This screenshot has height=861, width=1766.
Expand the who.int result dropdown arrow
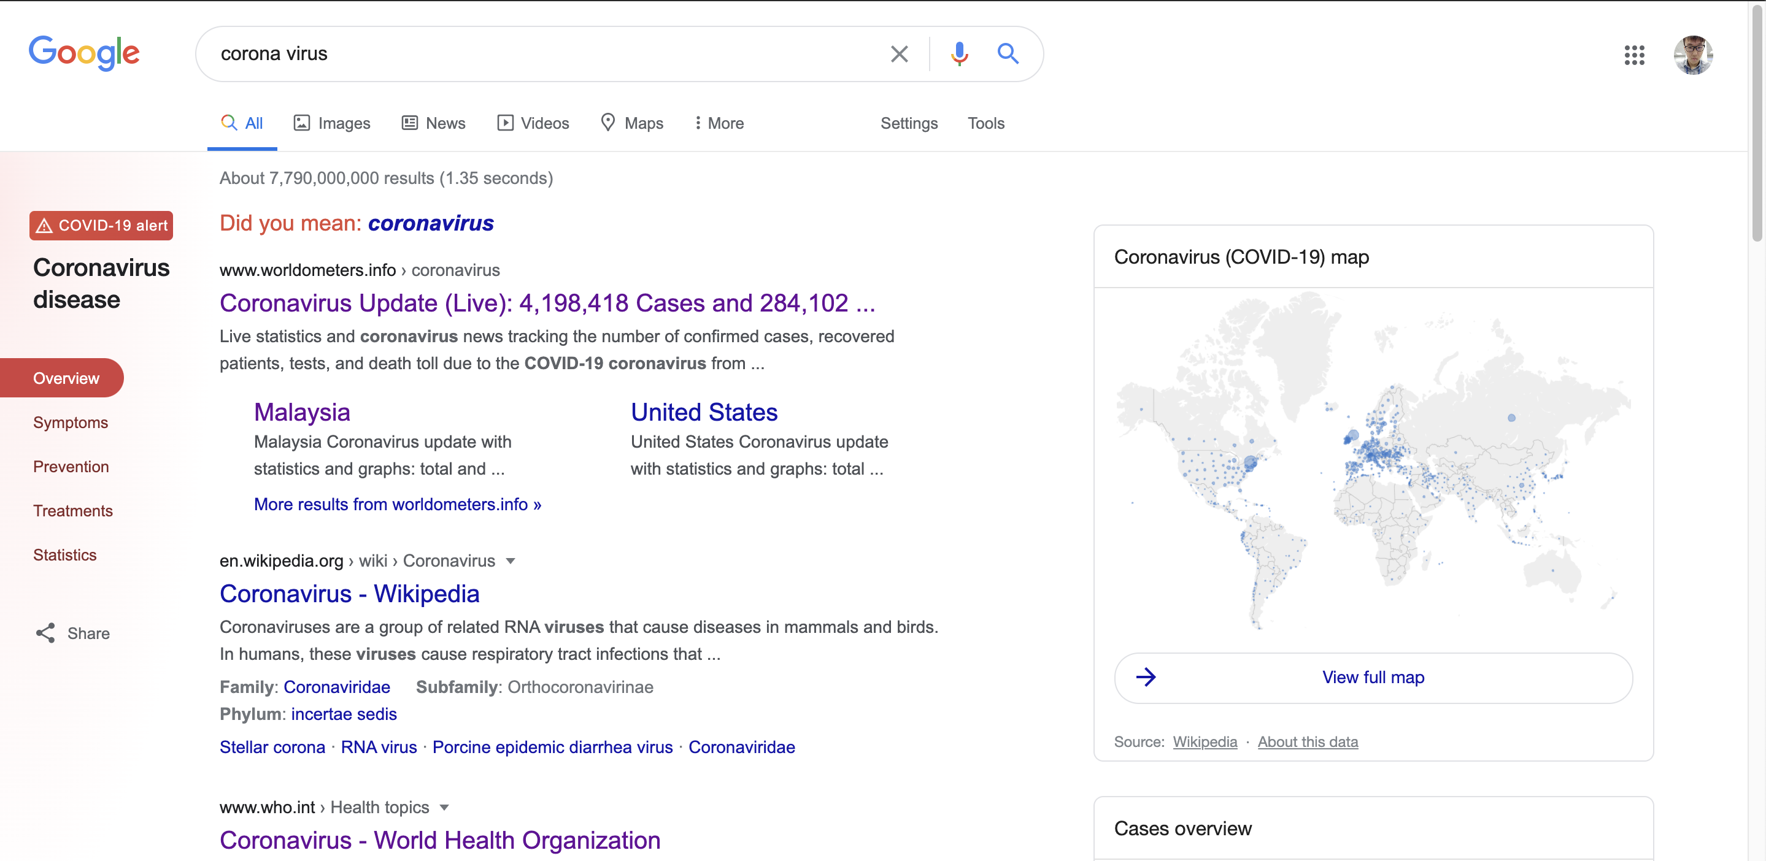point(444,808)
